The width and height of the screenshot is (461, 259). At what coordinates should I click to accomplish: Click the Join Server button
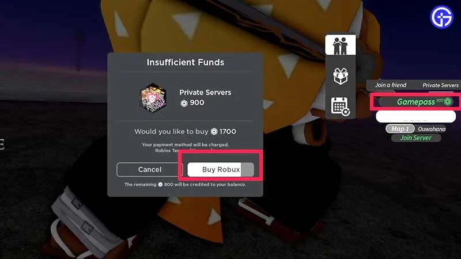(415, 138)
